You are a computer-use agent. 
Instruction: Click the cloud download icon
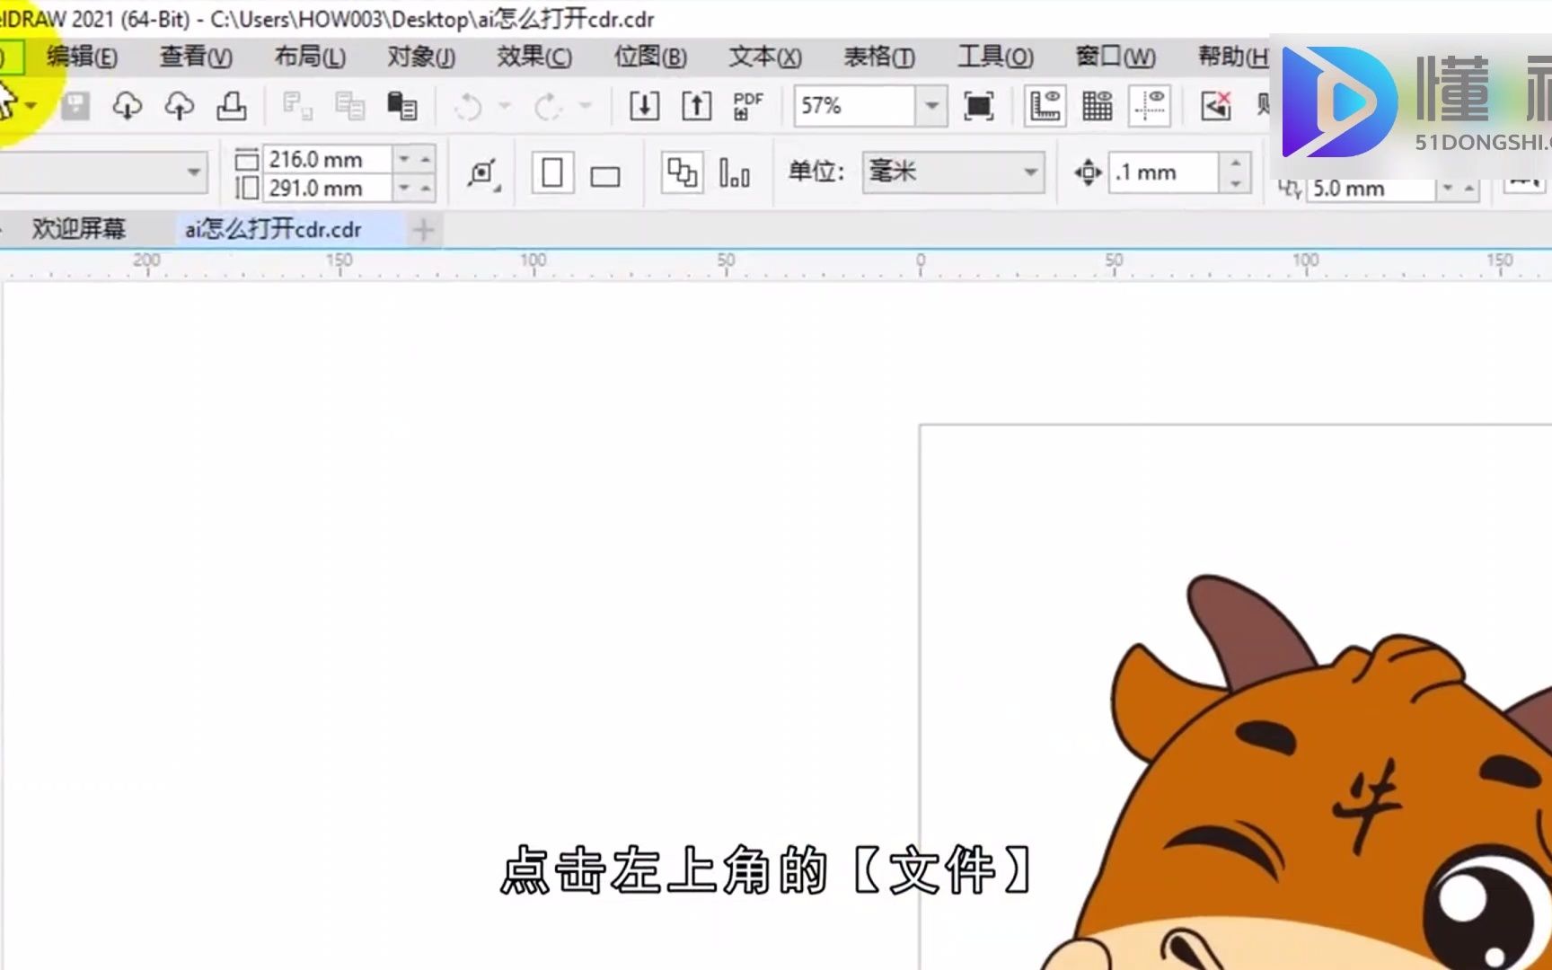[x=127, y=106]
